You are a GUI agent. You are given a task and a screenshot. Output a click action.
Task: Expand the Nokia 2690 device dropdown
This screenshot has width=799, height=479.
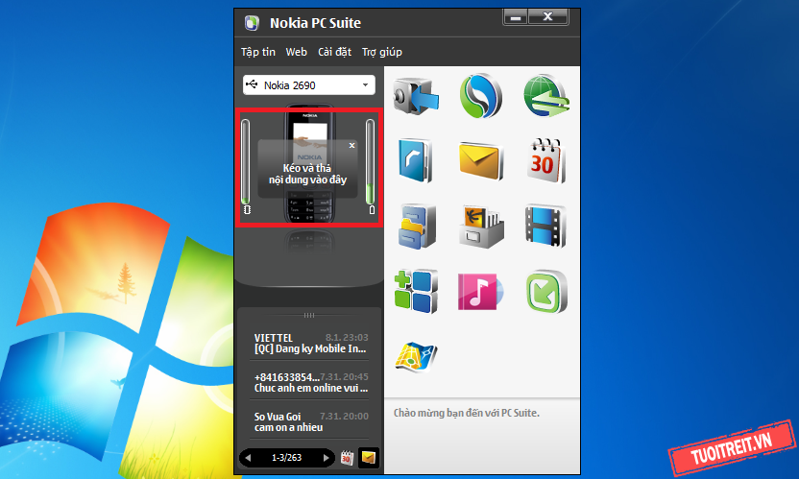(365, 85)
